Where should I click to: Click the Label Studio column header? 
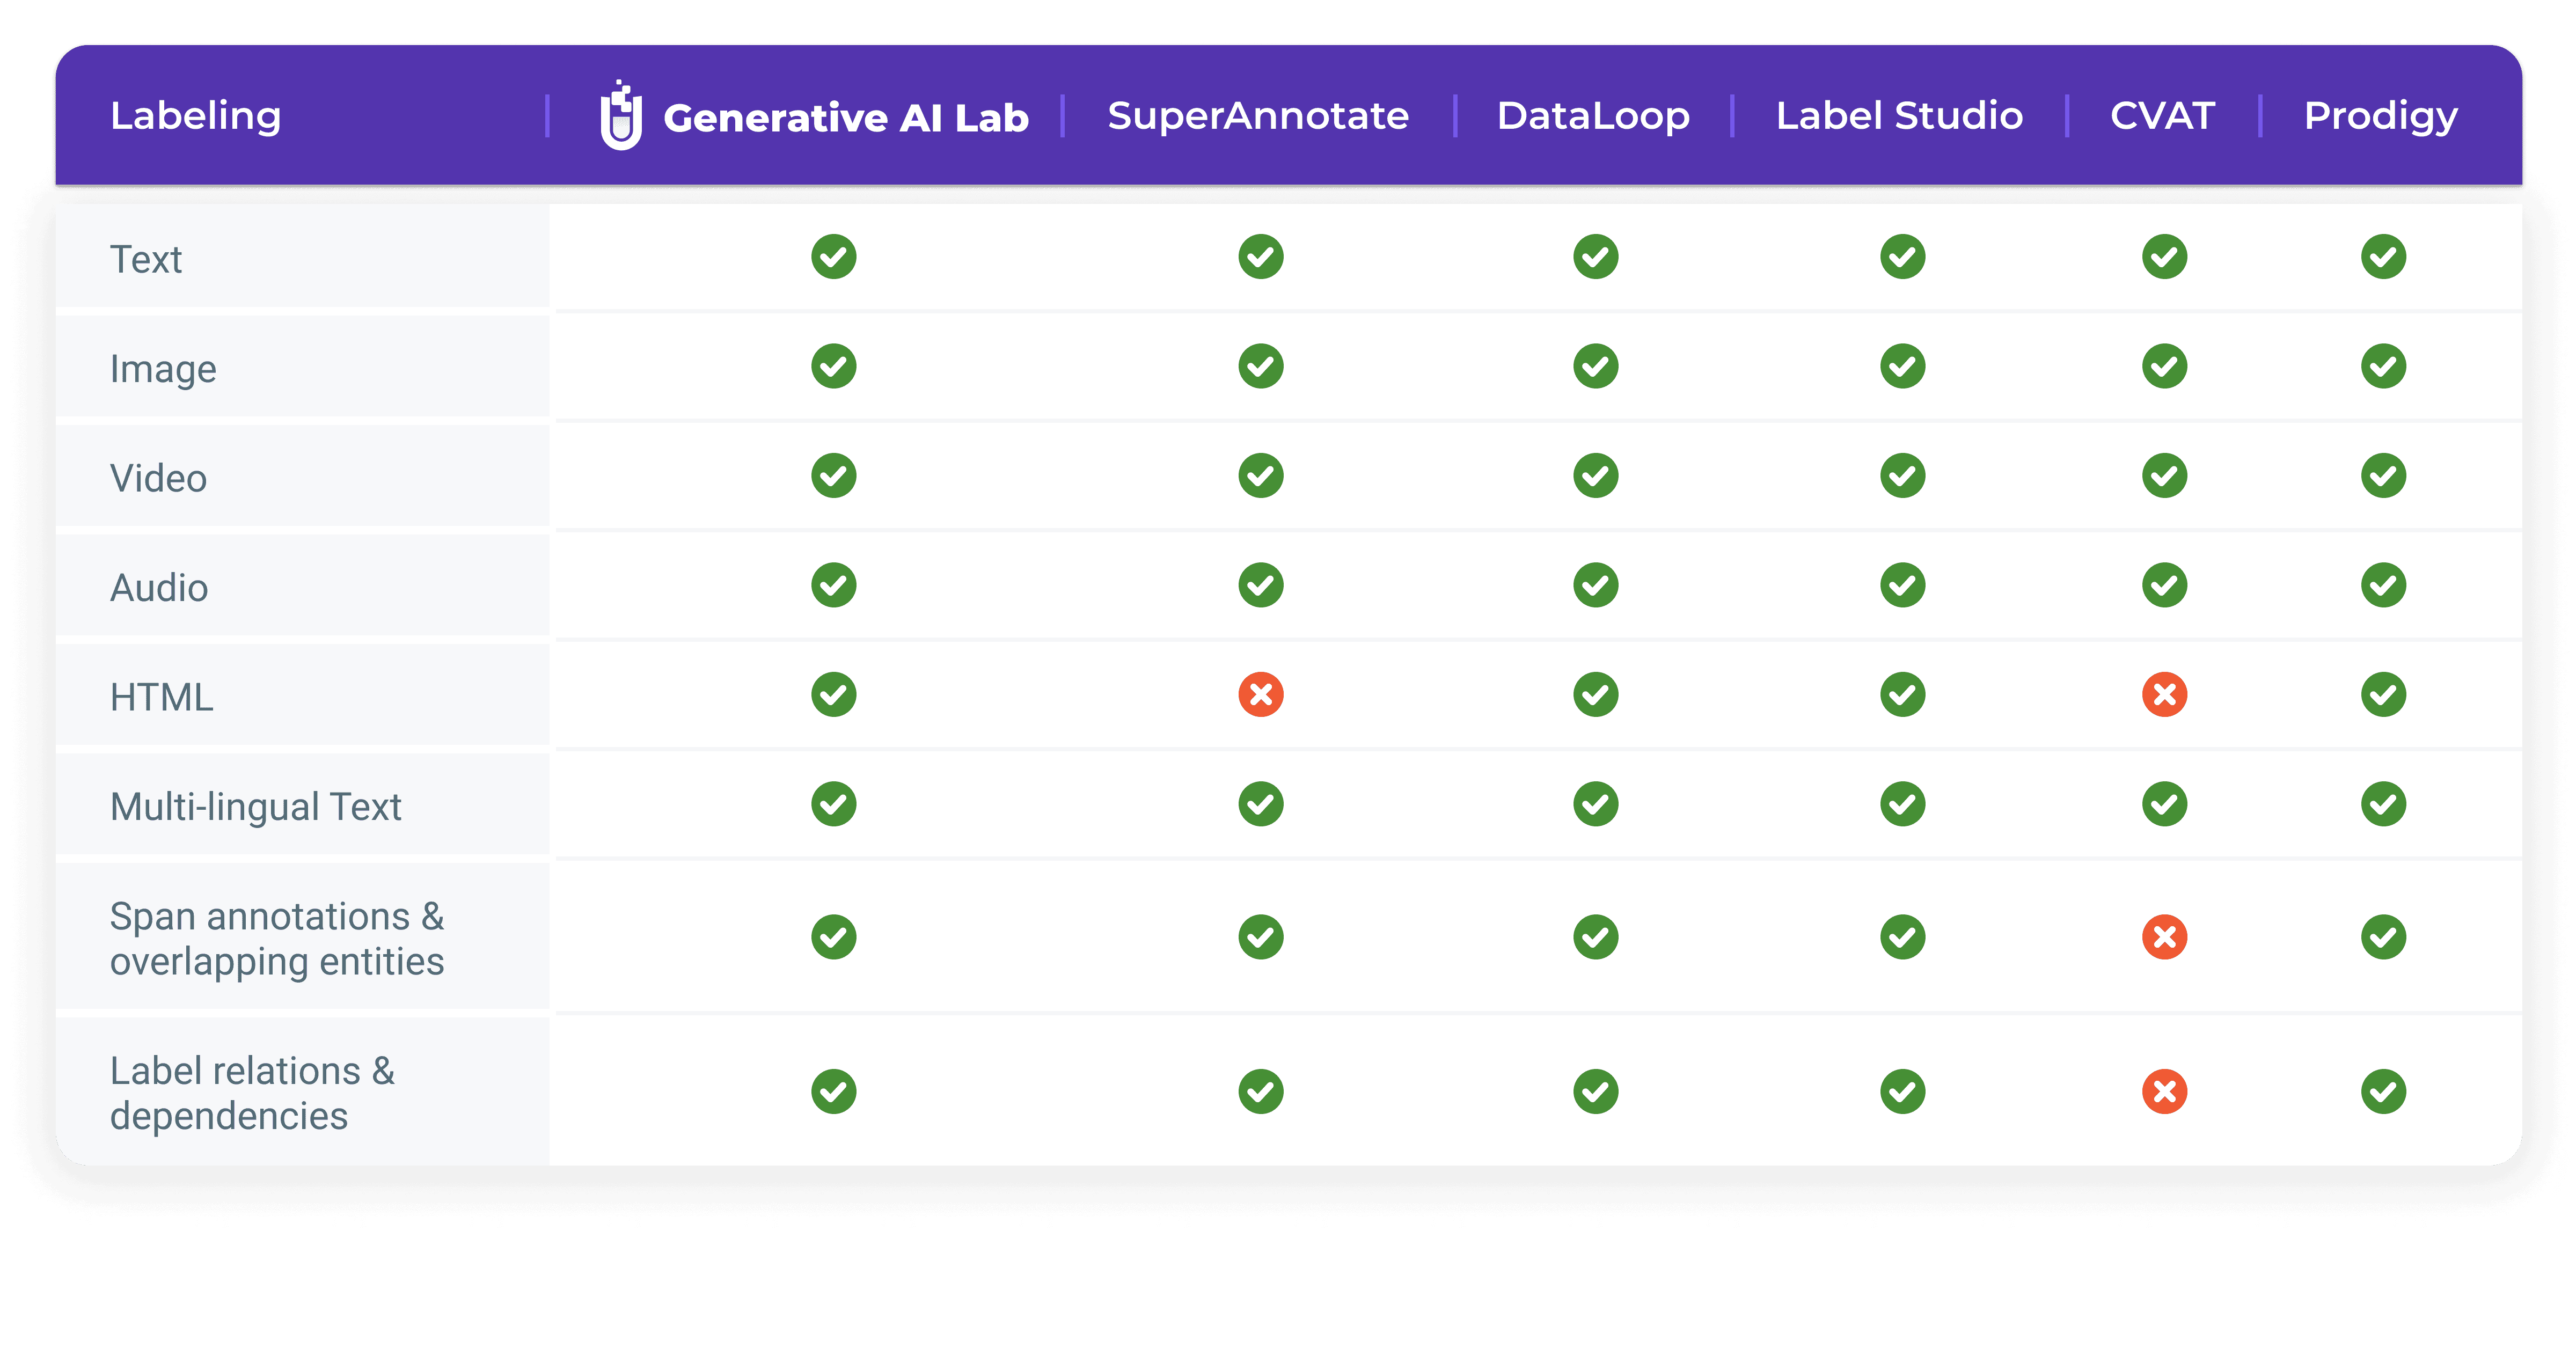pyautogui.click(x=1899, y=116)
